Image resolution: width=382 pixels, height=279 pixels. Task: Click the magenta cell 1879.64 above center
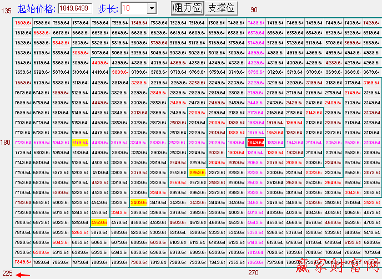coord(255,133)
